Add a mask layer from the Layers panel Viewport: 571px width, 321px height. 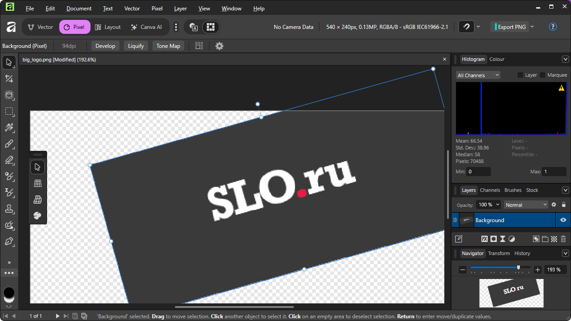(x=493, y=239)
